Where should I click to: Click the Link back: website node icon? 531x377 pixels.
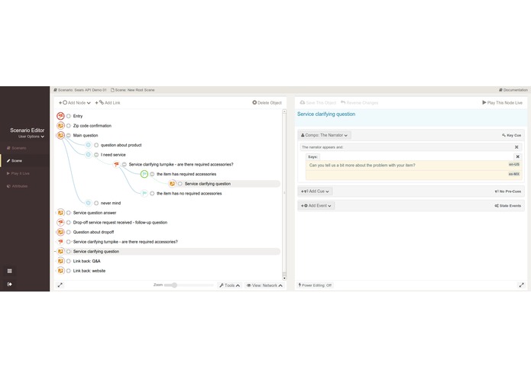pyautogui.click(x=60, y=271)
